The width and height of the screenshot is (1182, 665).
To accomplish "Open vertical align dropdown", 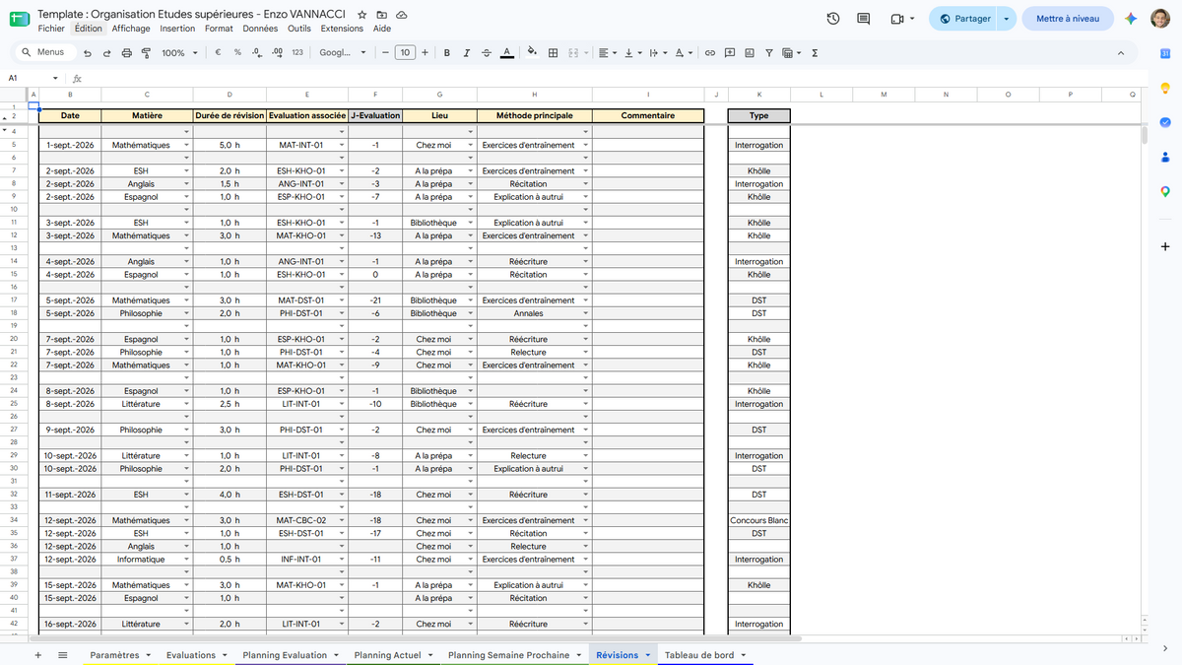I will coord(632,53).
